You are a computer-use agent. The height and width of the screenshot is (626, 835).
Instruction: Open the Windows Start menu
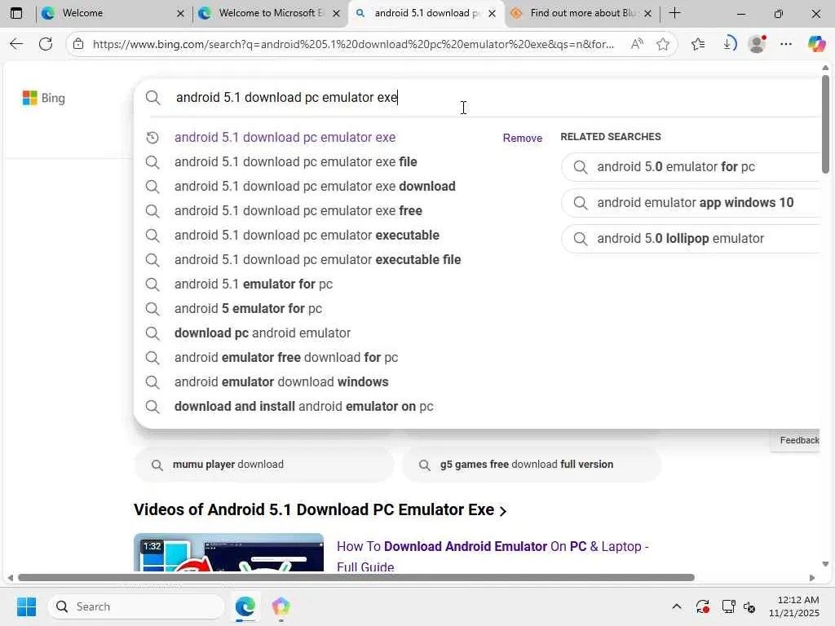pos(27,606)
